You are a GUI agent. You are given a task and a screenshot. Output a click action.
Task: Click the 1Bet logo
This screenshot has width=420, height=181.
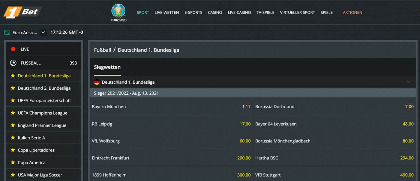[22, 12]
